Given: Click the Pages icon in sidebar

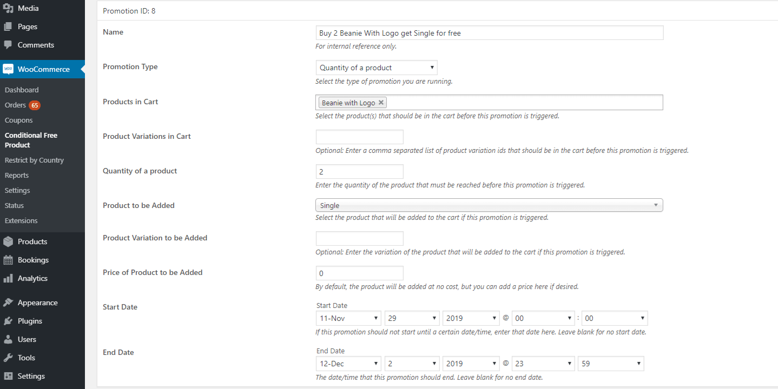Looking at the screenshot, I should (8, 26).
